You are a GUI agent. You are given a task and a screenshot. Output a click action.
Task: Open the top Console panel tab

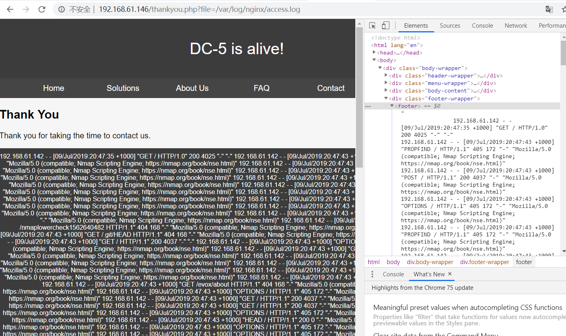pos(482,26)
